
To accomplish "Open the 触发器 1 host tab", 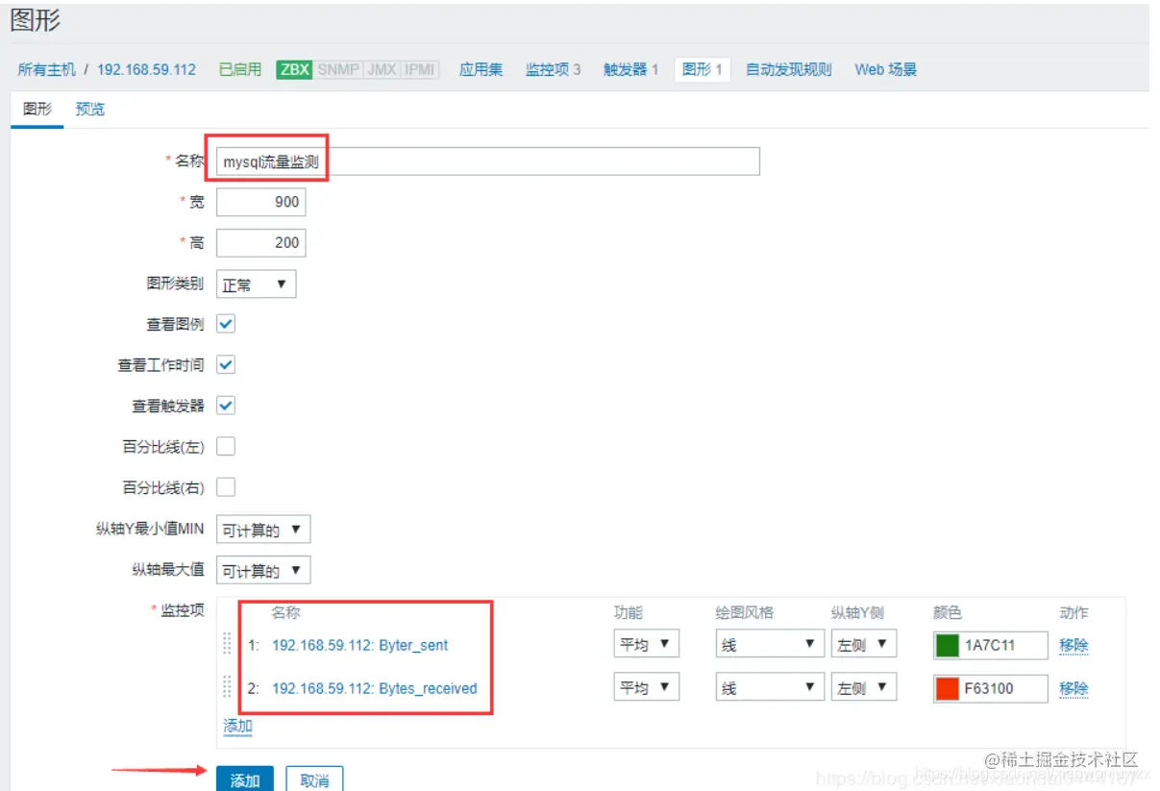I will point(630,69).
